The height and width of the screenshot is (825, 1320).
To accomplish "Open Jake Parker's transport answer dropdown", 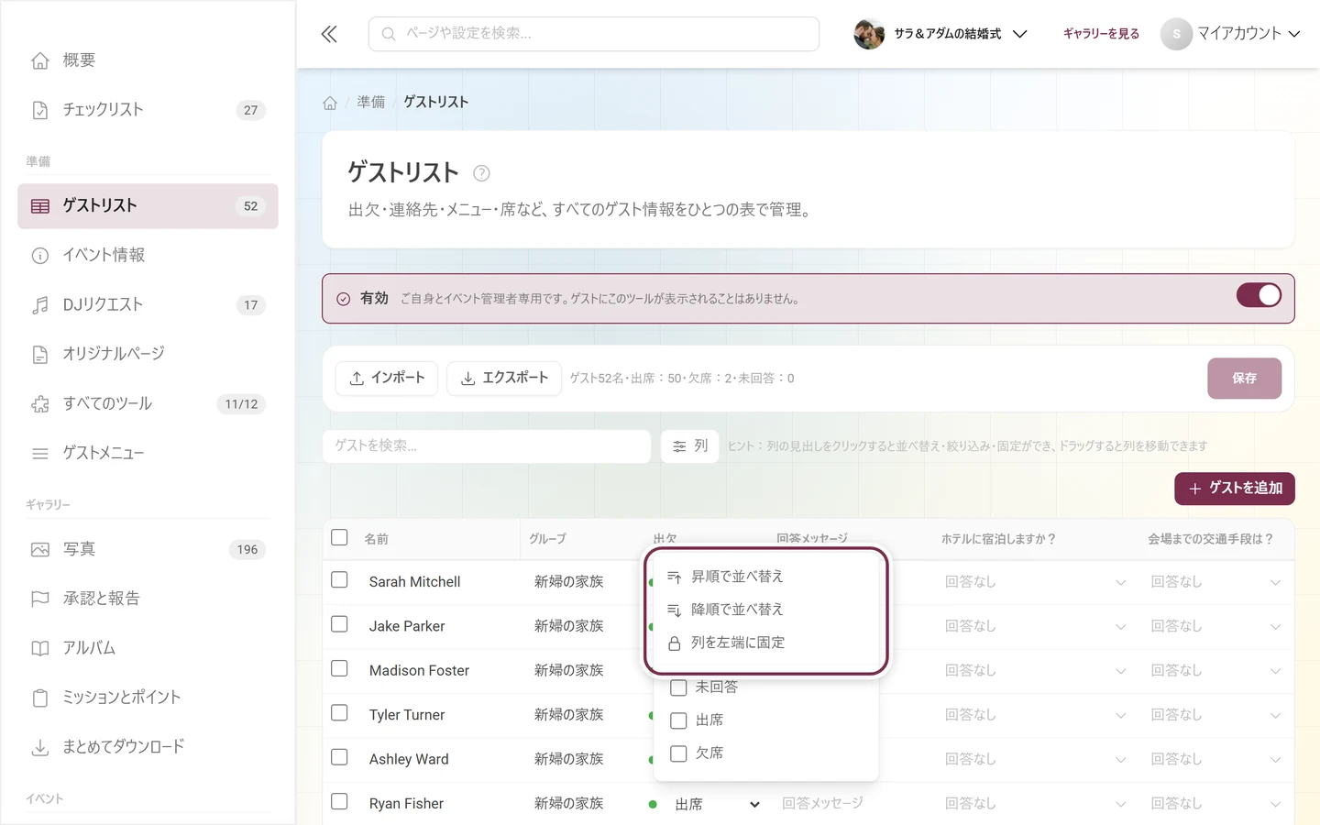I will coord(1215,626).
